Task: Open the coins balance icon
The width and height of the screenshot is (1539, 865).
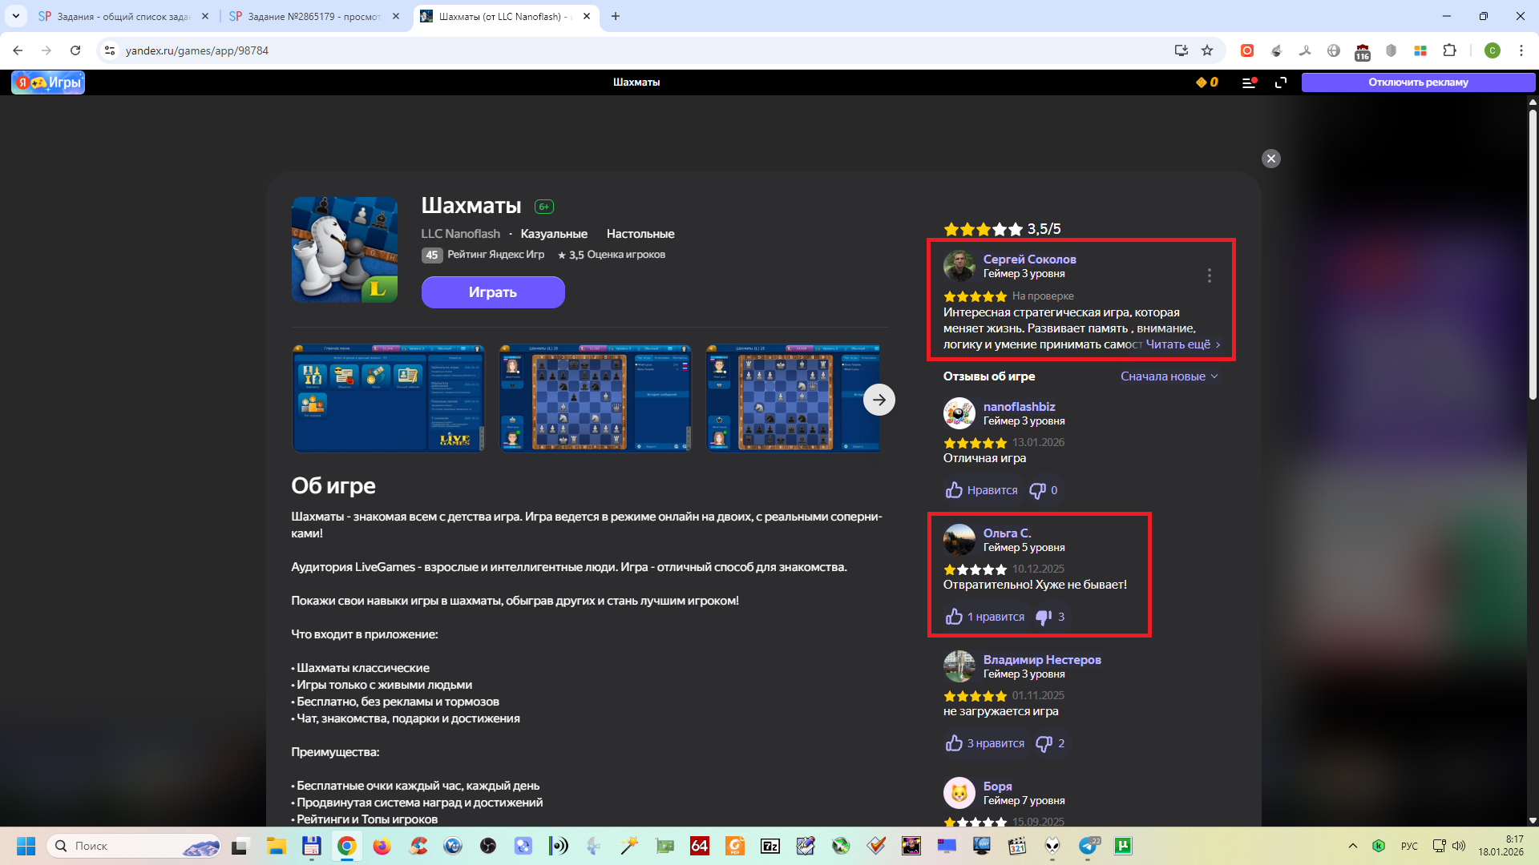Action: pyautogui.click(x=1206, y=82)
